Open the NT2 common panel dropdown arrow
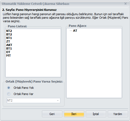 pos(58,100)
